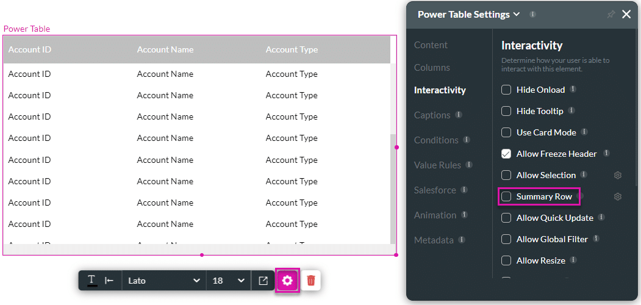This screenshot has width=641, height=305.
Task: Uncheck the Allow Freeze Header checkbox
Action: [x=506, y=154]
